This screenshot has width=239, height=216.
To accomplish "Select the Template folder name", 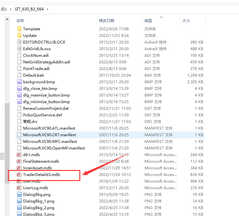I will 32,29.
